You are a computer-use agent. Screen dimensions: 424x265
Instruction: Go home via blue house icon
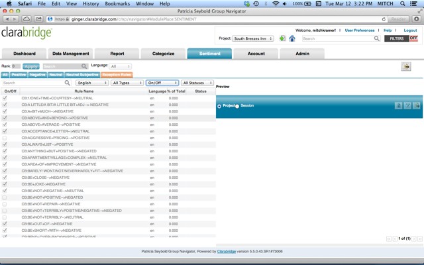(x=292, y=38)
